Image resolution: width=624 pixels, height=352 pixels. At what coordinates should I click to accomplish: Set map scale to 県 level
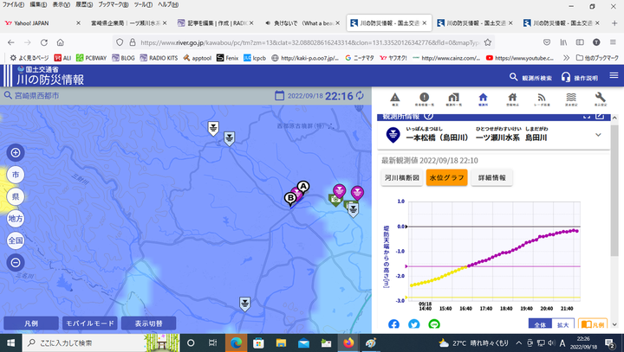click(x=15, y=196)
